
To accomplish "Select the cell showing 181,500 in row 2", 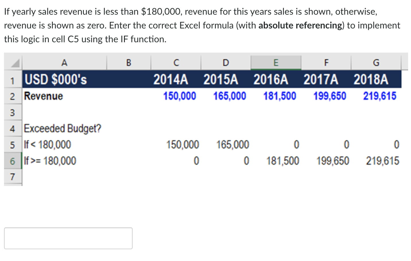I will click(280, 96).
